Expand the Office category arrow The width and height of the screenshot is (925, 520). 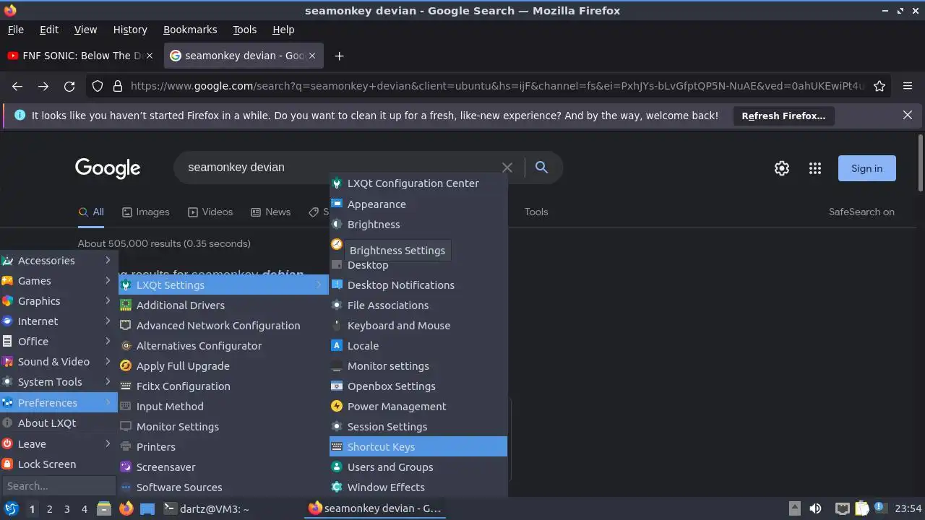tap(108, 341)
